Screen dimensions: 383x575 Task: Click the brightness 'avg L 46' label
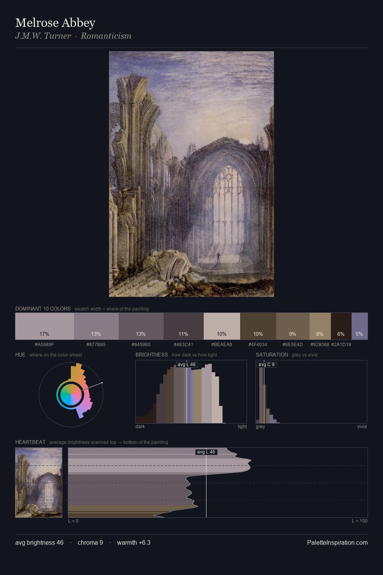coord(187,365)
